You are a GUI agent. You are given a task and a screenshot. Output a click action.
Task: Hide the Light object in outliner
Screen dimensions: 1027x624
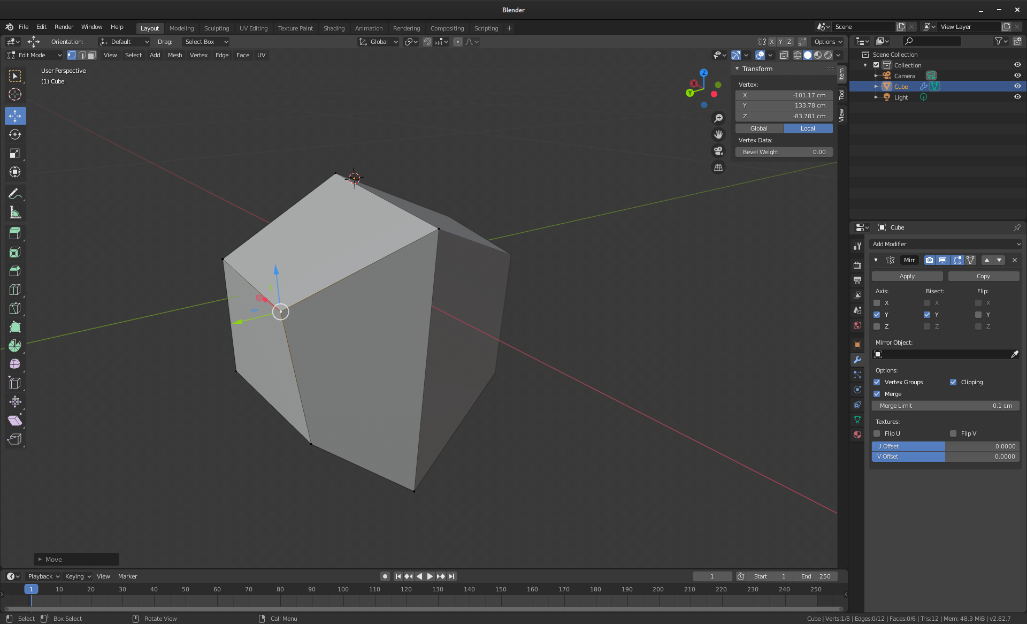click(x=1017, y=97)
